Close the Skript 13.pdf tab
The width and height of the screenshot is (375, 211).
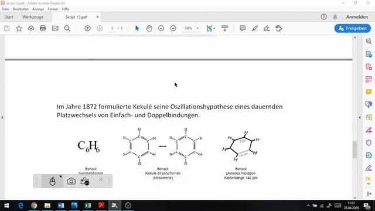coord(97,17)
